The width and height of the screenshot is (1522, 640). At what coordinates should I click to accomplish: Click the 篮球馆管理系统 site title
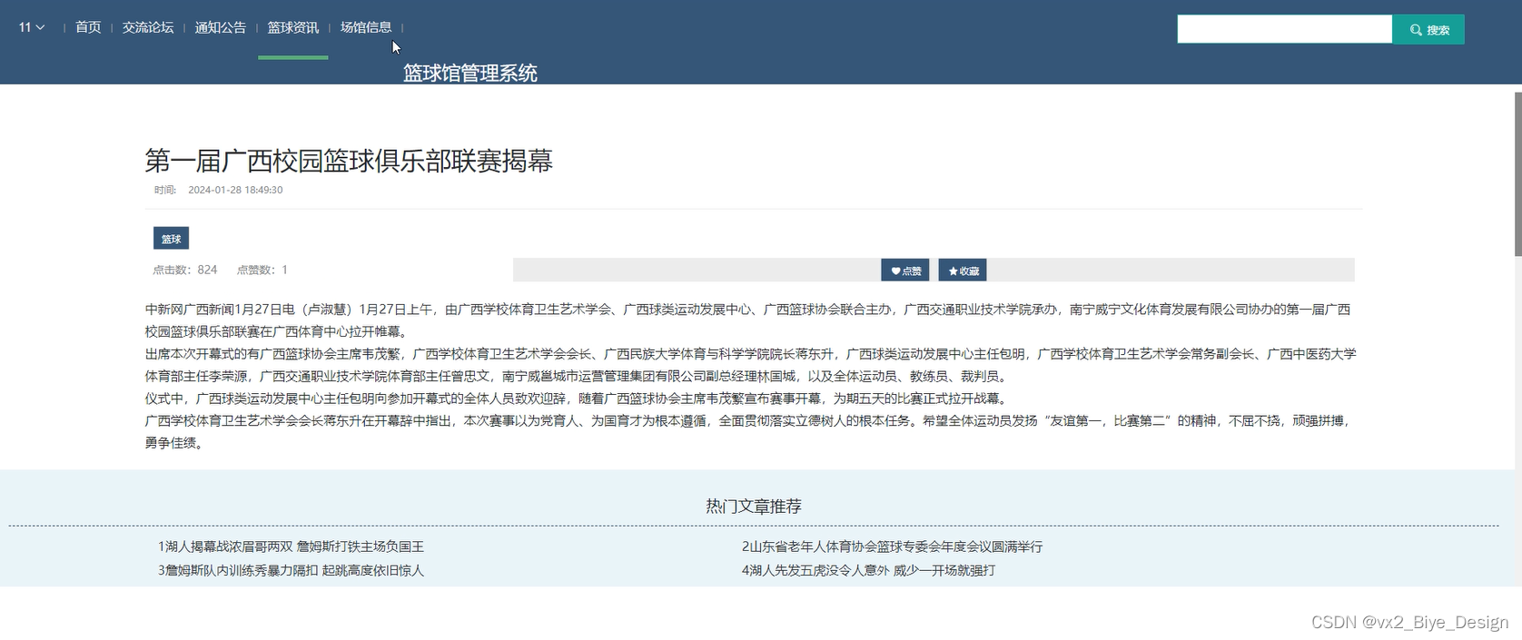click(x=470, y=73)
